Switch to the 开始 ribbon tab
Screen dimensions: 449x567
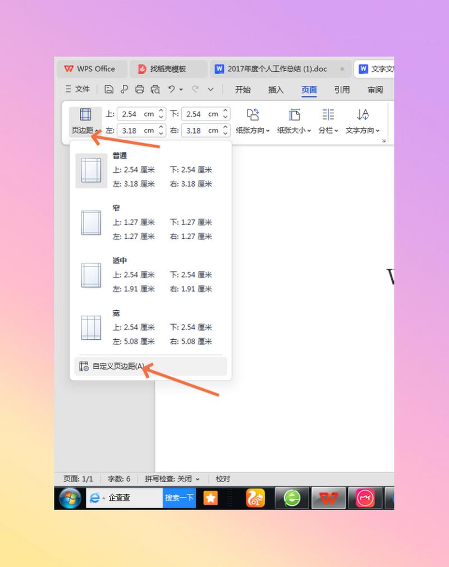click(243, 90)
